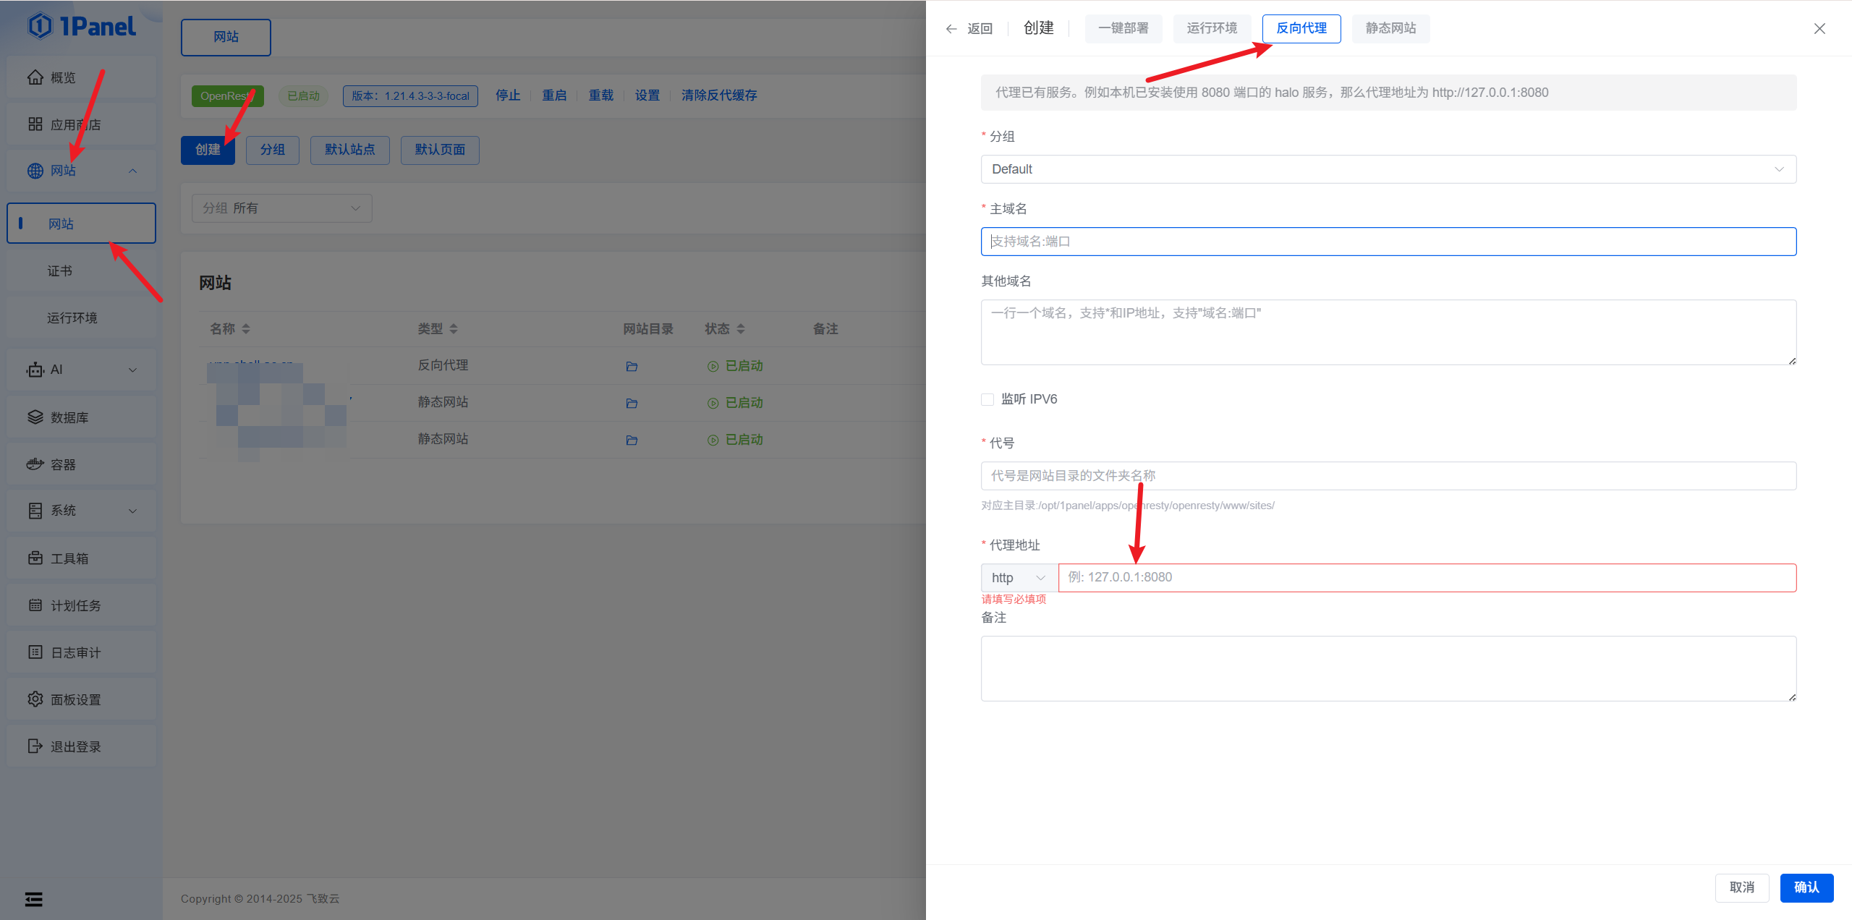Screen dimensions: 1852x920
Task: Click 退出登录 to log out
Action: click(75, 746)
